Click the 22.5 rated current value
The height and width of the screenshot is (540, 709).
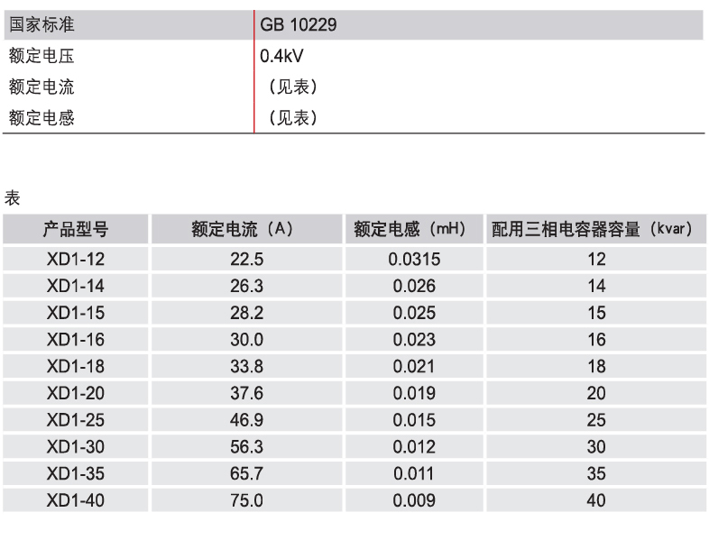[x=246, y=260]
